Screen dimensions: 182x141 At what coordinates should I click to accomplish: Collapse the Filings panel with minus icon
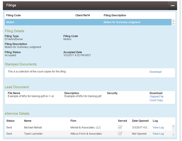173,5
